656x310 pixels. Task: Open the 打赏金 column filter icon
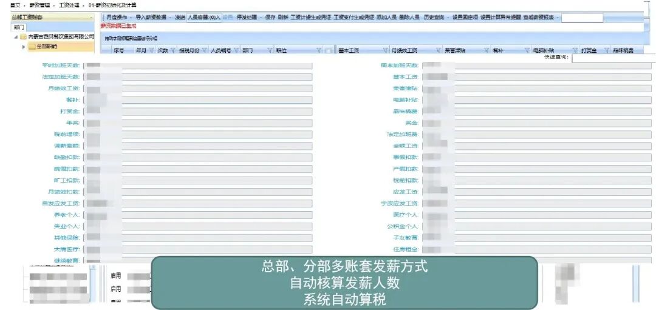(x=606, y=50)
